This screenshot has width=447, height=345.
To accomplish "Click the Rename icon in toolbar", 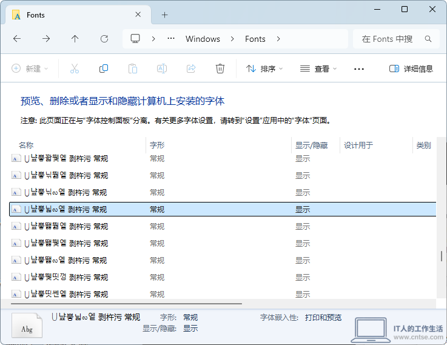I will (162, 69).
